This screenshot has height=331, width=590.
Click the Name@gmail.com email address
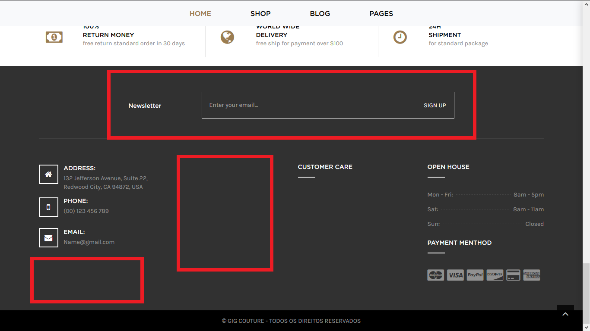pos(89,242)
